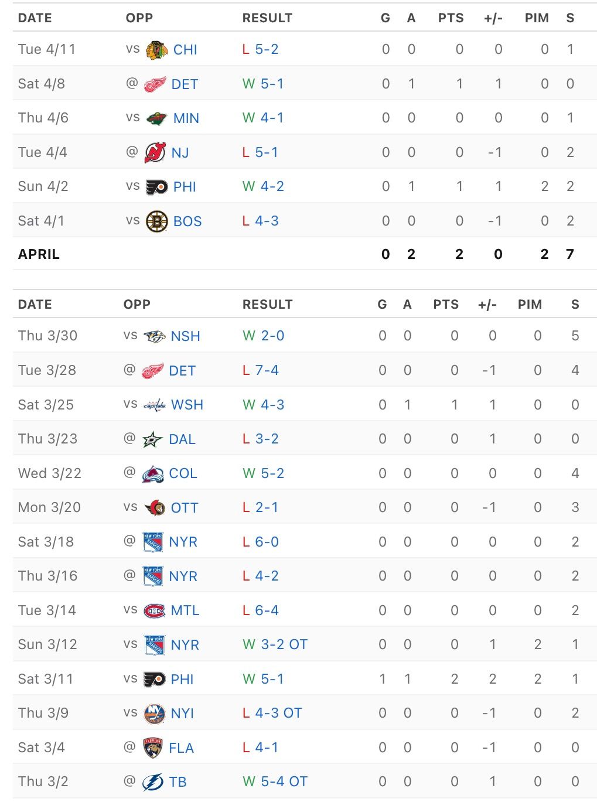The width and height of the screenshot is (597, 802).
Task: Open the W 3-2 OT Rangers result
Action: click(275, 644)
